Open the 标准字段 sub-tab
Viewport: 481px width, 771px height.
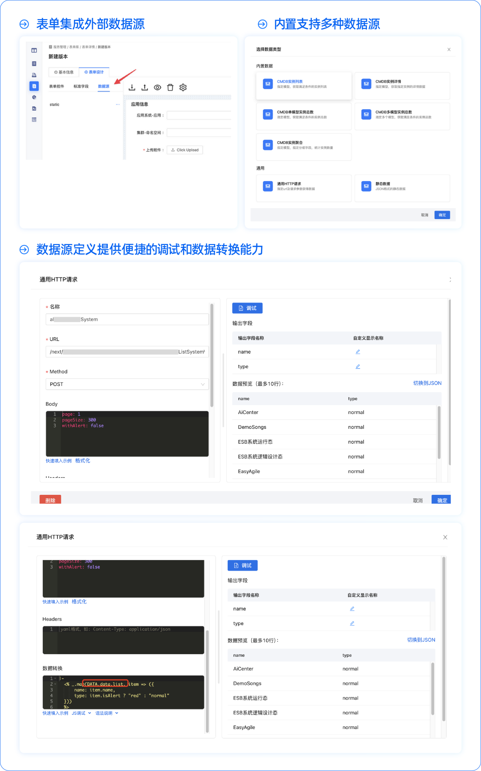tap(81, 86)
